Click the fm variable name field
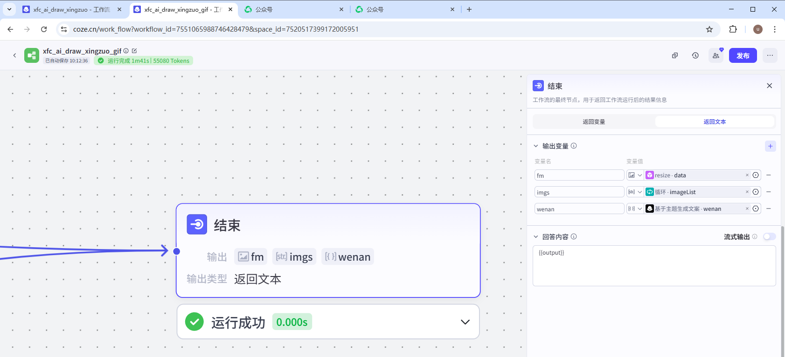 [579, 175]
